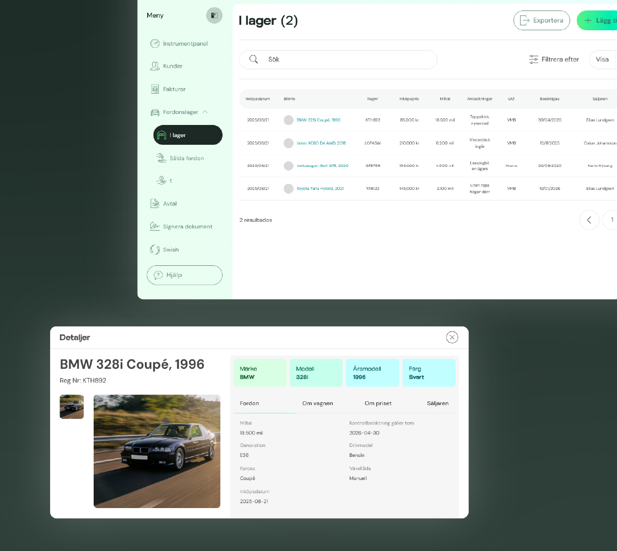The image size is (617, 551).
Task: Click the Exportera button
Action: [541, 20]
